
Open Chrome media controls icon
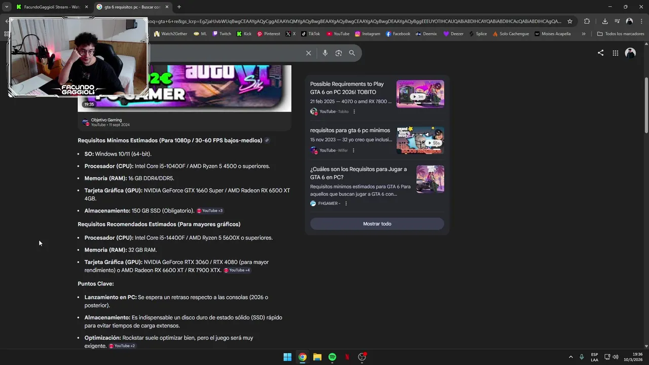click(x=617, y=21)
